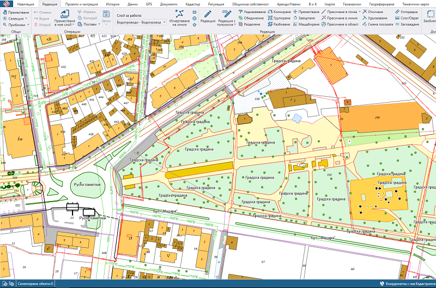Expand the Постави paste options
The width and height of the screenshot is (436, 288).
(99, 24)
